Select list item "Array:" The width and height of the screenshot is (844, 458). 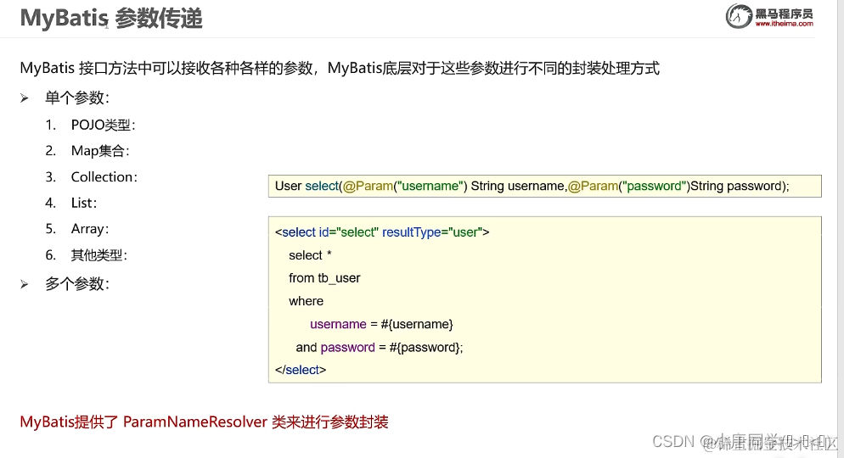tap(89, 229)
